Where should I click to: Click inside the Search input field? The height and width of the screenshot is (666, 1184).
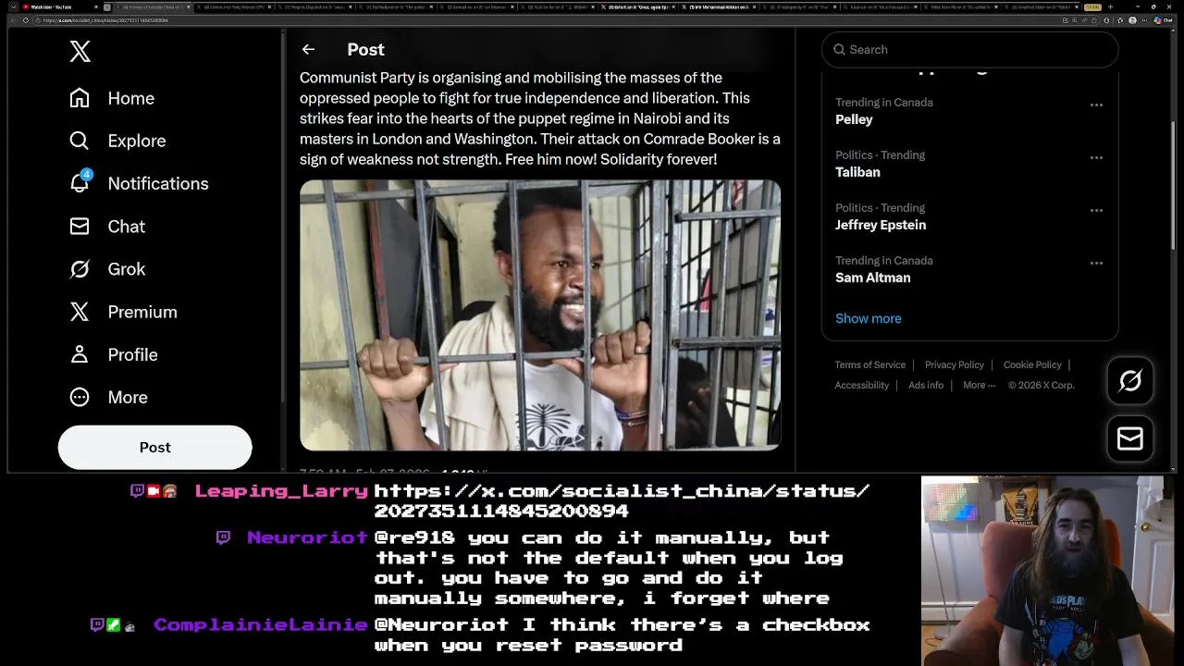[x=969, y=50]
